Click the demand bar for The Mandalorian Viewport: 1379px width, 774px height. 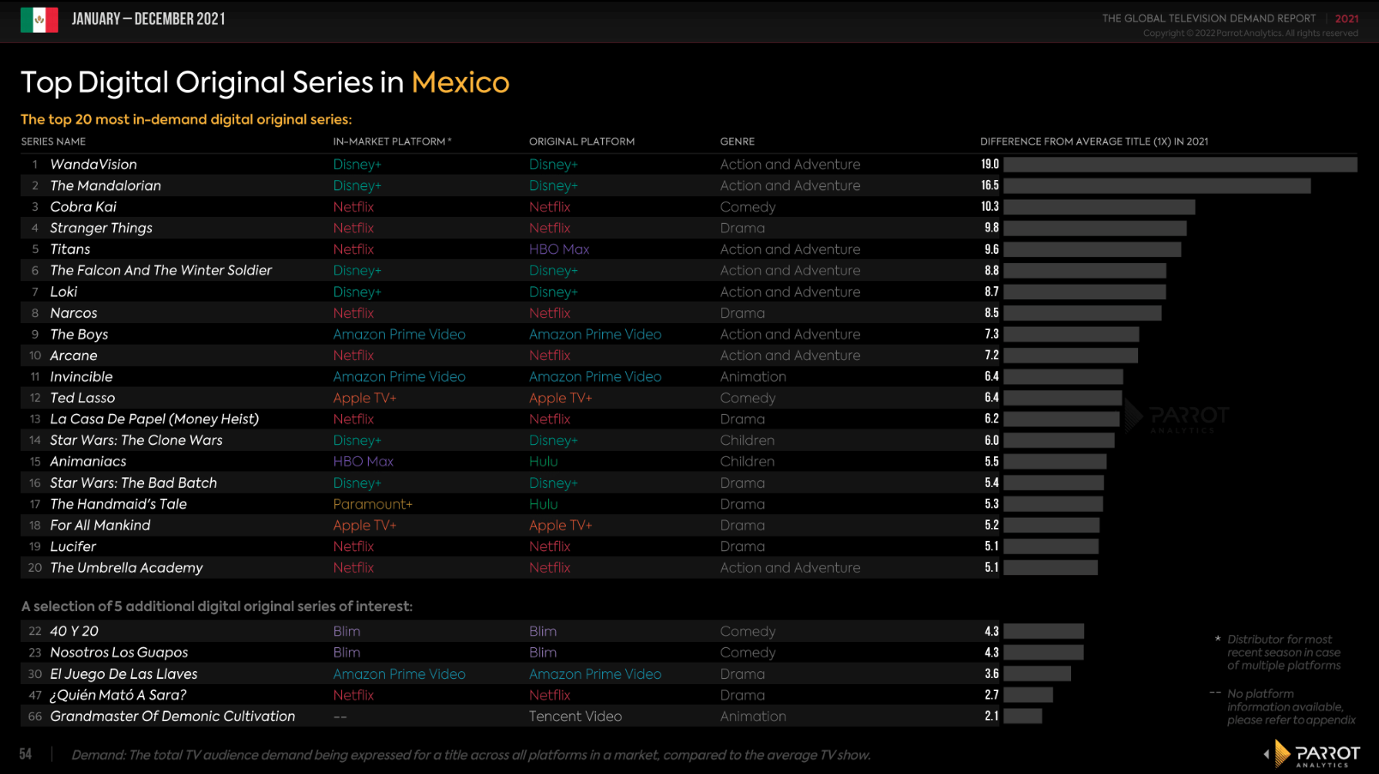click(1157, 186)
